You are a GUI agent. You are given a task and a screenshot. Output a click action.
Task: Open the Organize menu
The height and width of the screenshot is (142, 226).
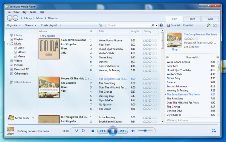14,25
